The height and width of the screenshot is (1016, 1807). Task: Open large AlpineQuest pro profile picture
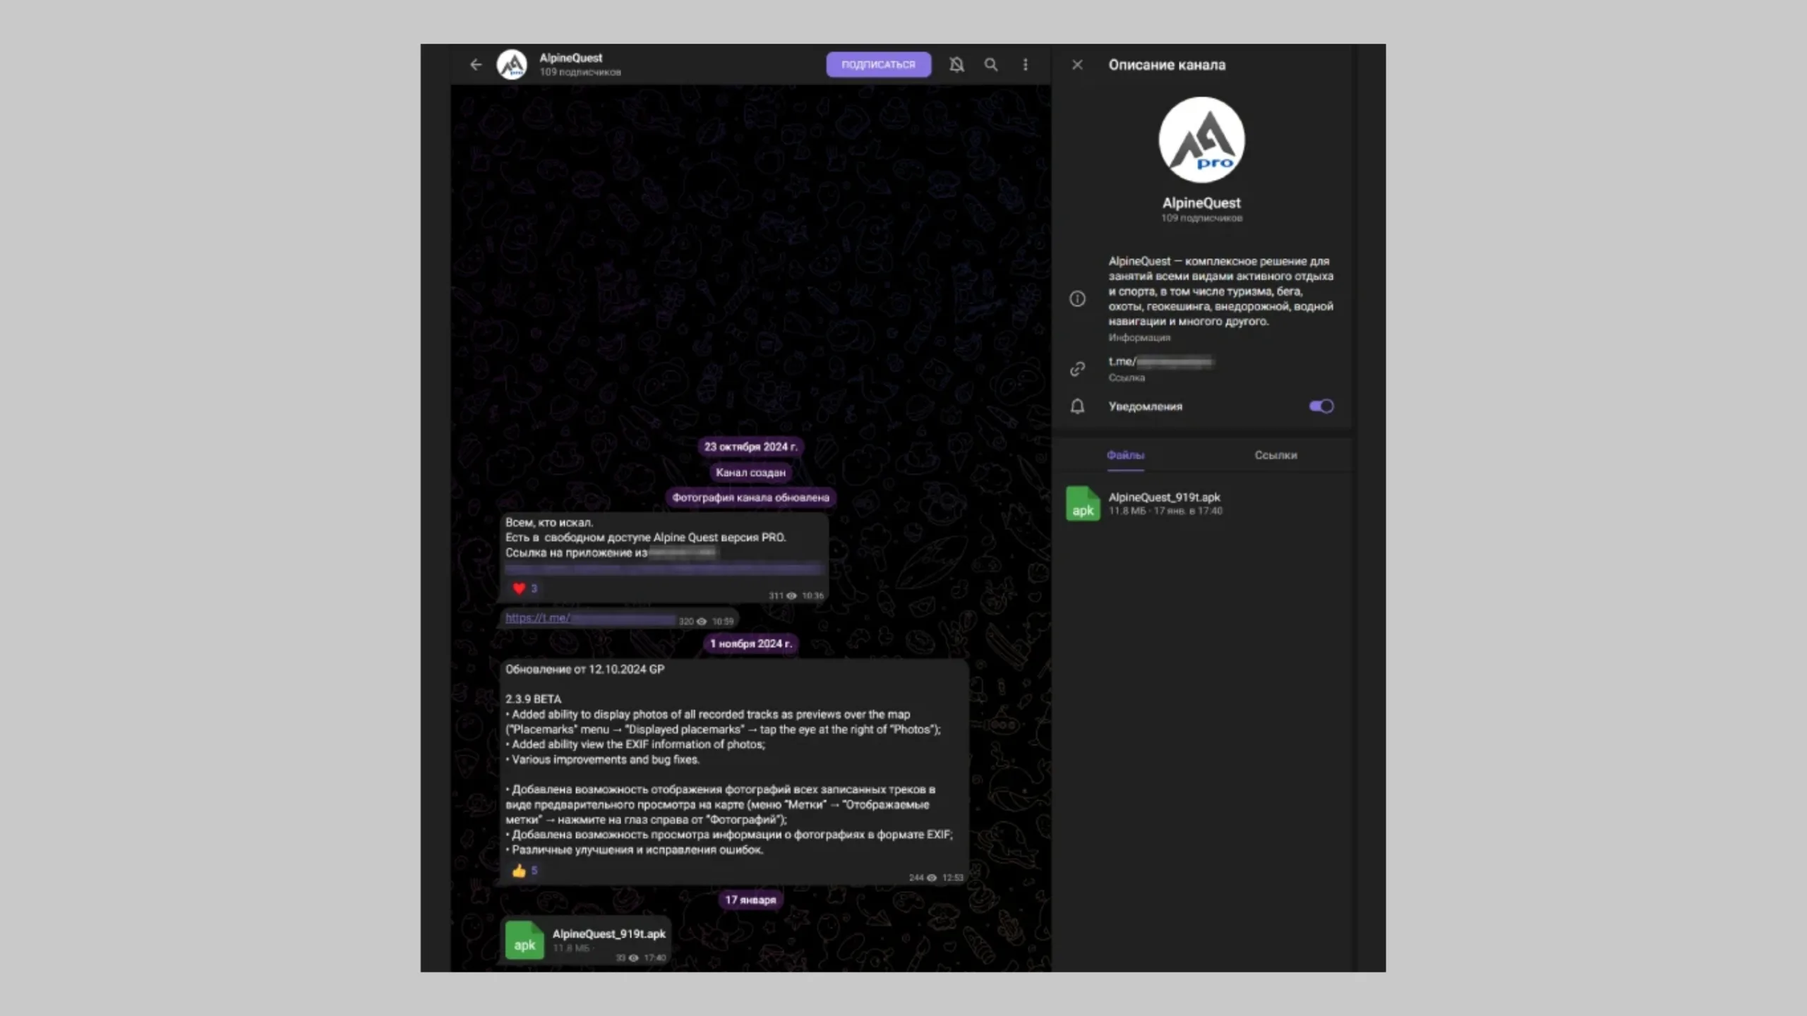click(x=1201, y=140)
